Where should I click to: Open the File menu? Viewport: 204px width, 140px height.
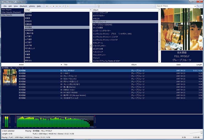5,6
